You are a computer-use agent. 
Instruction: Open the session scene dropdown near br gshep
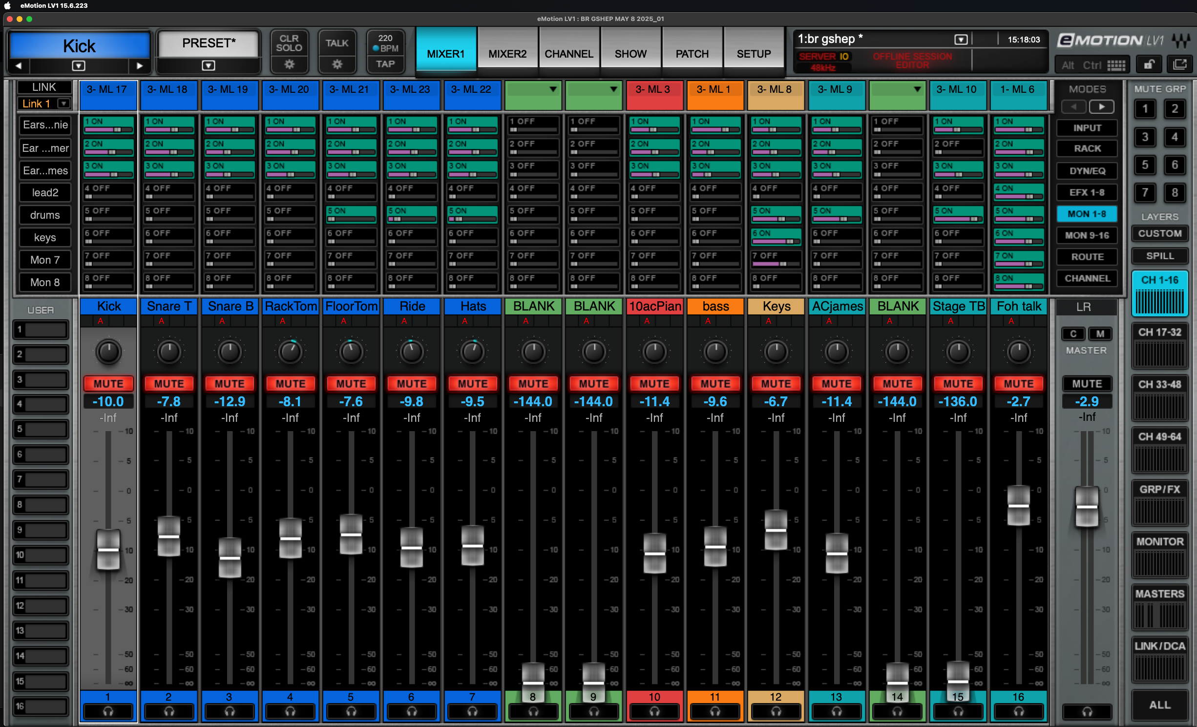tap(961, 40)
